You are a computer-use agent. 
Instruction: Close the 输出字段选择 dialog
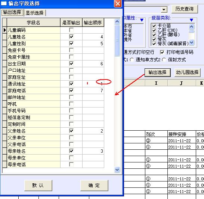pos(118,4)
